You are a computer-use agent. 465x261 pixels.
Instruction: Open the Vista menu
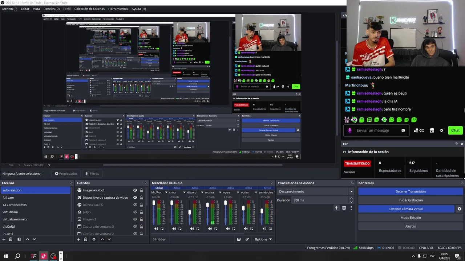(x=36, y=9)
